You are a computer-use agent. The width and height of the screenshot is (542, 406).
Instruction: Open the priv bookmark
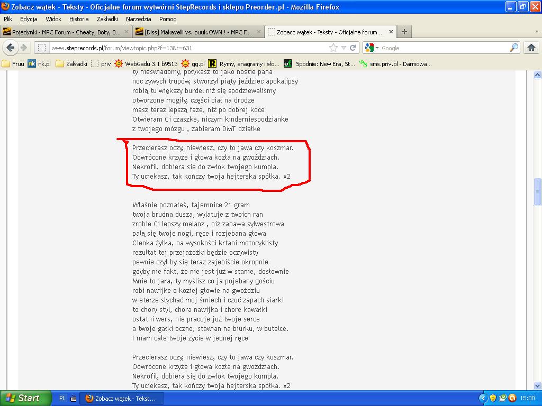pos(101,63)
